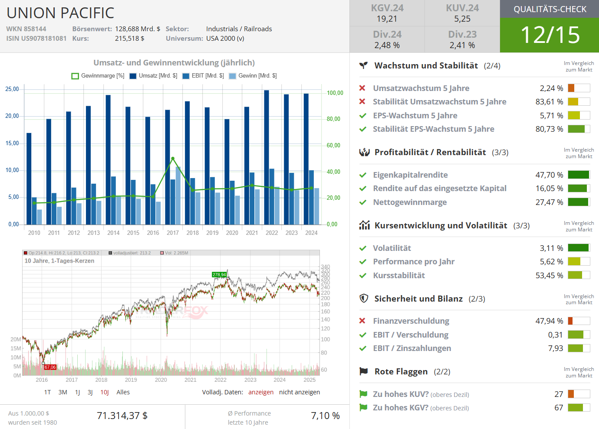
Task: Select the 3M chart timeframe
Action: point(63,392)
